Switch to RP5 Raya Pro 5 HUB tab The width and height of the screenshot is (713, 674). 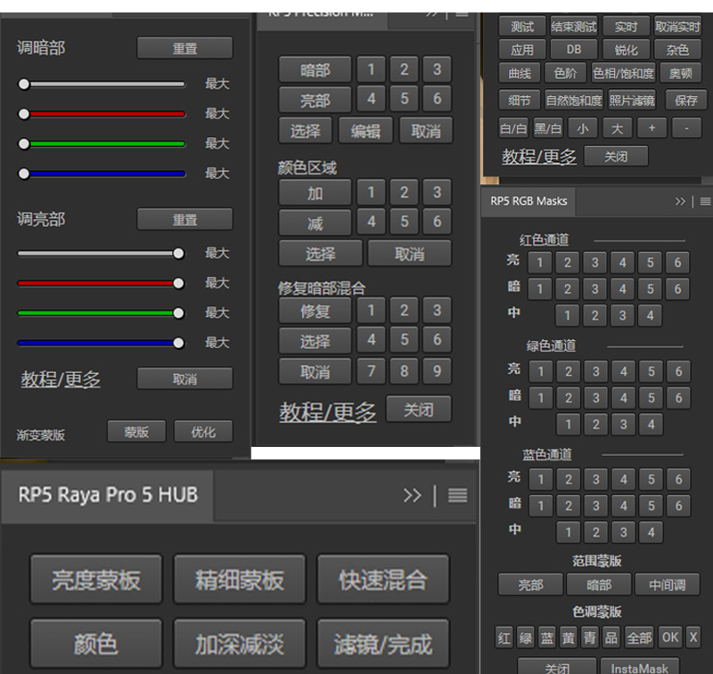(x=108, y=495)
